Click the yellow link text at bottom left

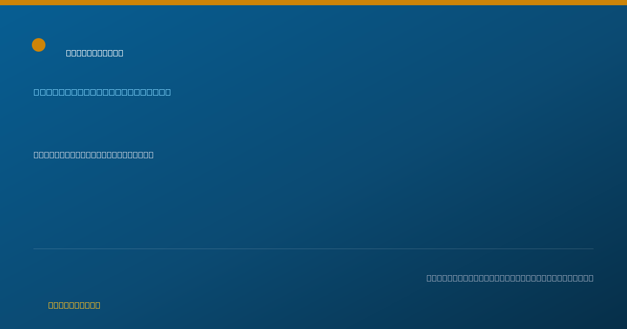[x=74, y=305]
